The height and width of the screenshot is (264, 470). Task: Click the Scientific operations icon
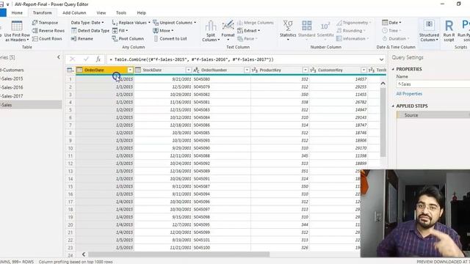pyautogui.click(x=325, y=26)
